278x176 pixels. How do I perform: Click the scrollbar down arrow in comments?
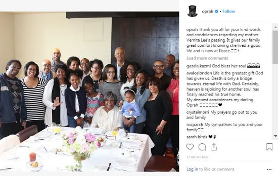(275, 136)
